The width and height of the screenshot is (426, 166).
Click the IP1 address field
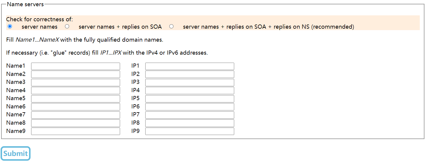point(190,66)
